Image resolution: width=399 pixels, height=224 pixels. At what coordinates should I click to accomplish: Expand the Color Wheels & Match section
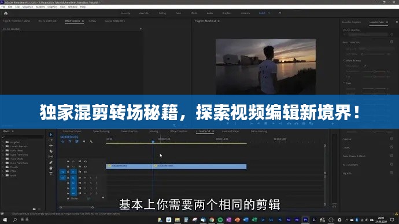pos(354,156)
